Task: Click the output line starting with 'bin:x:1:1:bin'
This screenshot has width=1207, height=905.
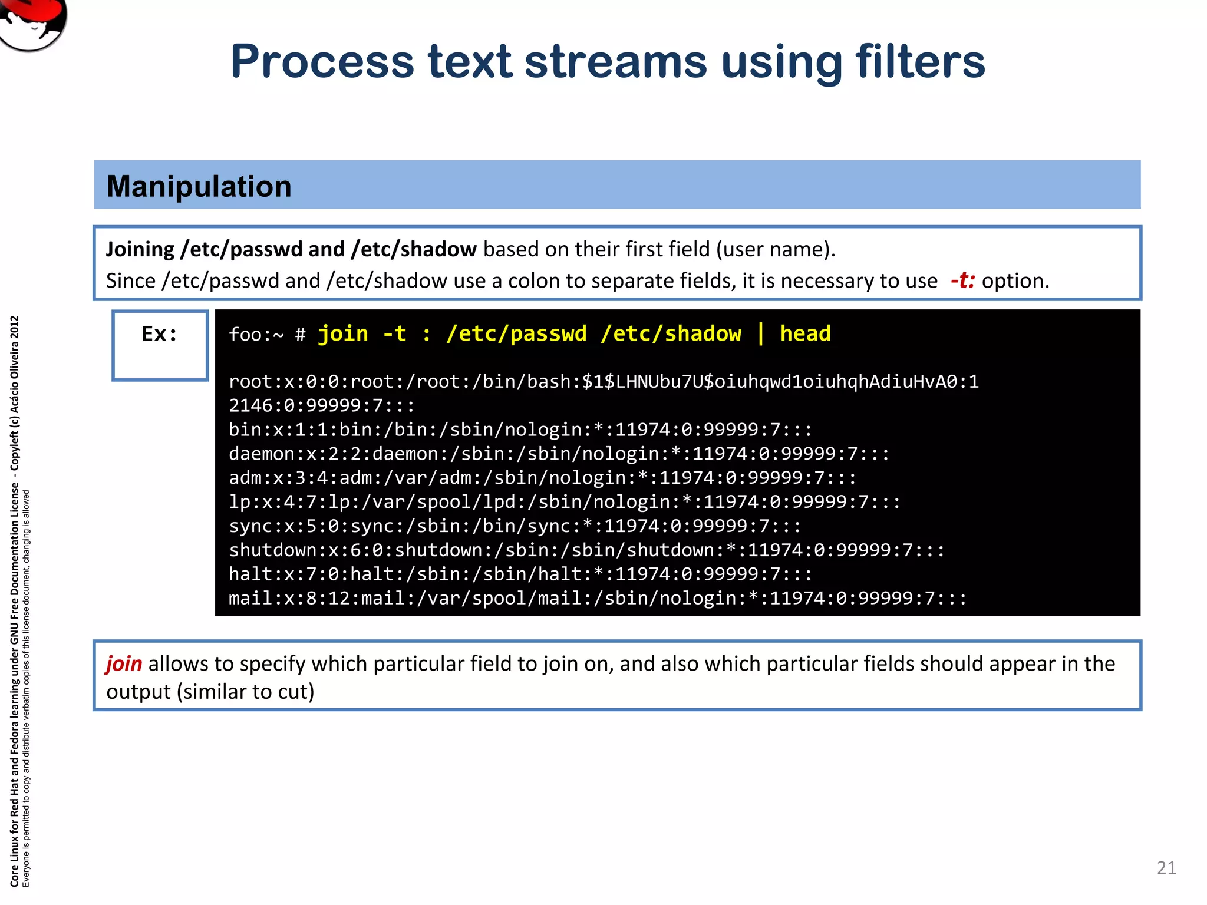Action: click(520, 430)
